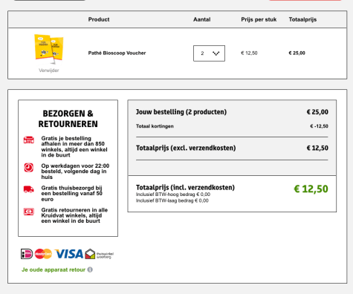Click the Gratis thuisbezorgd vanaf 50 euro text

click(72, 194)
